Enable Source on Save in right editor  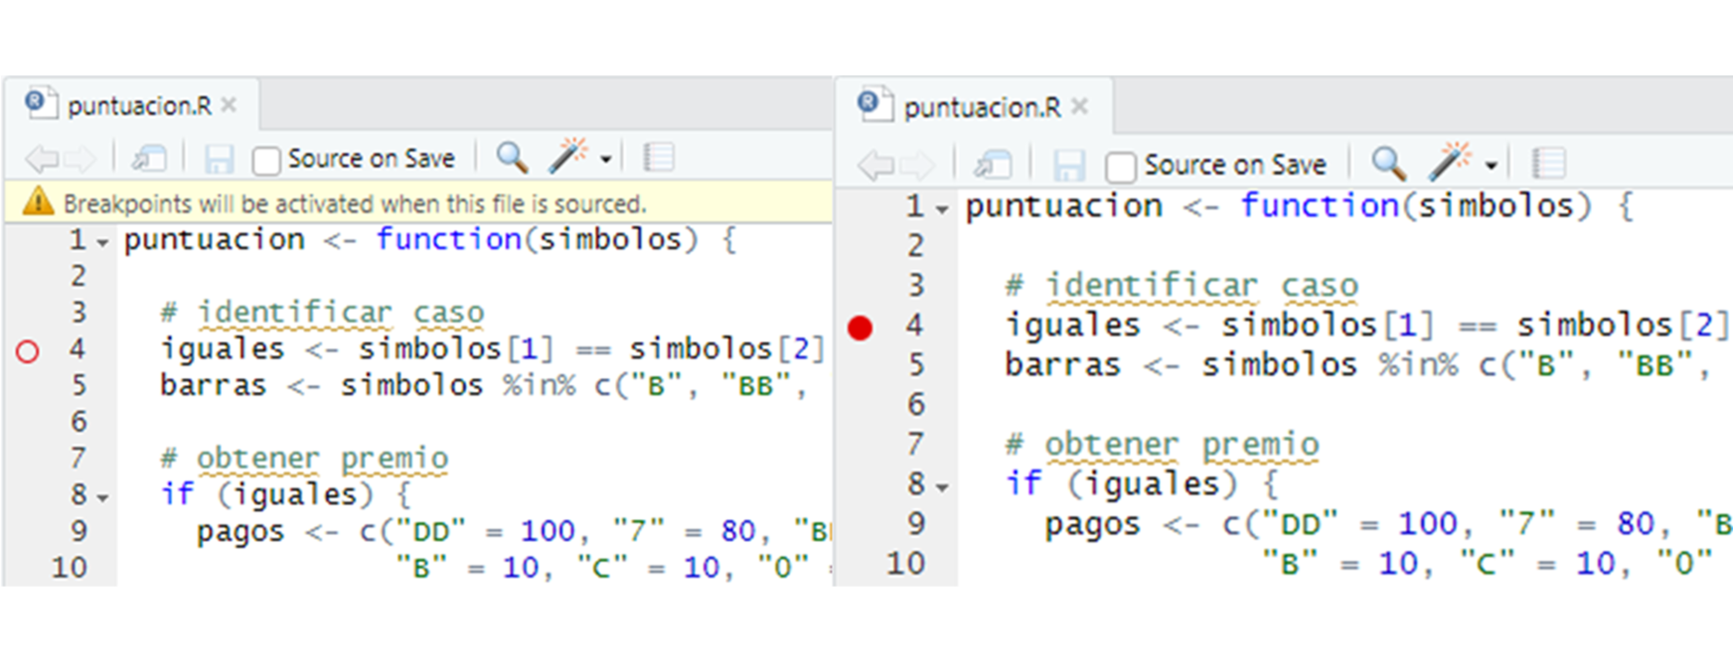tap(1120, 166)
